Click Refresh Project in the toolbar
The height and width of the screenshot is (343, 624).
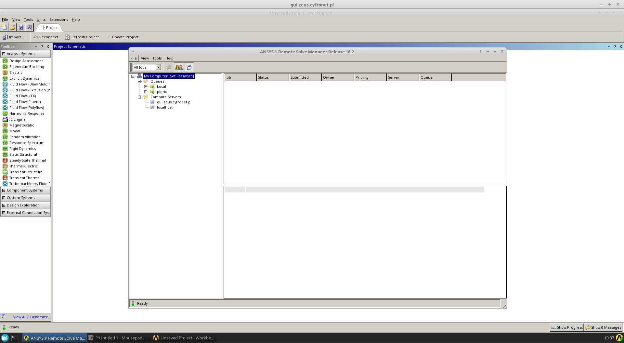pyautogui.click(x=82, y=37)
